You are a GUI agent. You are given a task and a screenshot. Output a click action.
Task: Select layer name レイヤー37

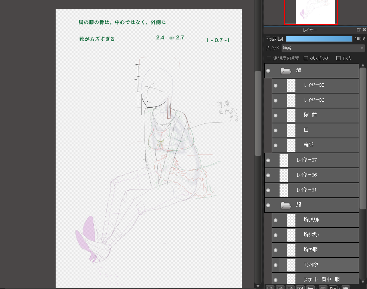pos(307,160)
